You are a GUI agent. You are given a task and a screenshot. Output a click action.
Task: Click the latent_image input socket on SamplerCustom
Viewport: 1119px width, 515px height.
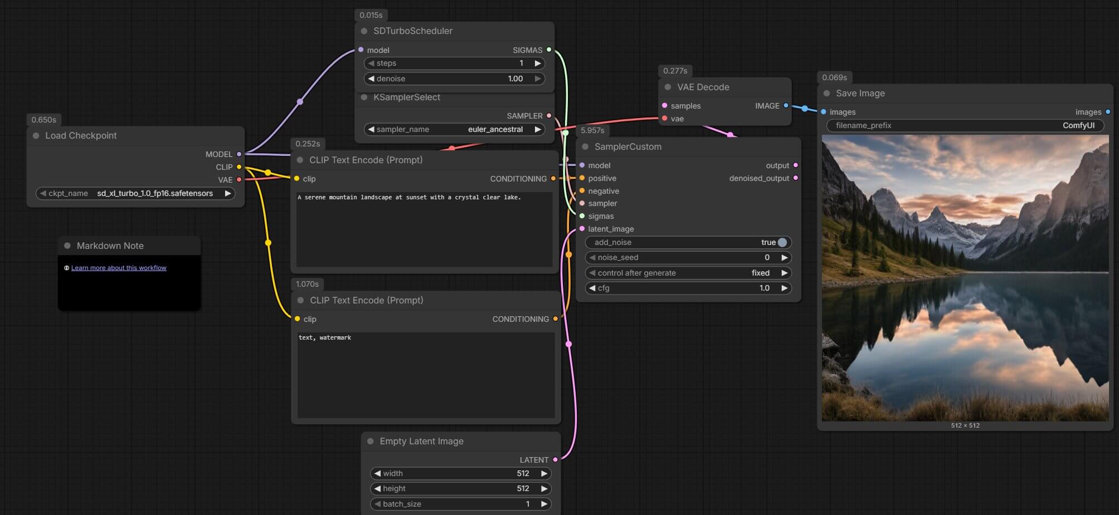582,229
